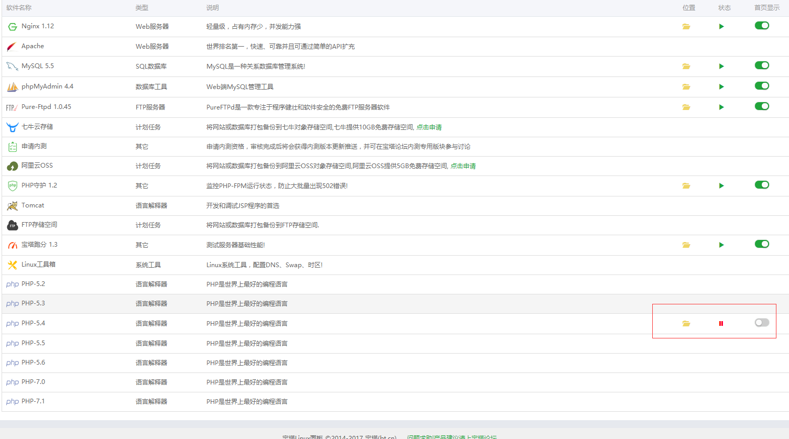Click the 七牛云存储 bull icon

pos(12,127)
